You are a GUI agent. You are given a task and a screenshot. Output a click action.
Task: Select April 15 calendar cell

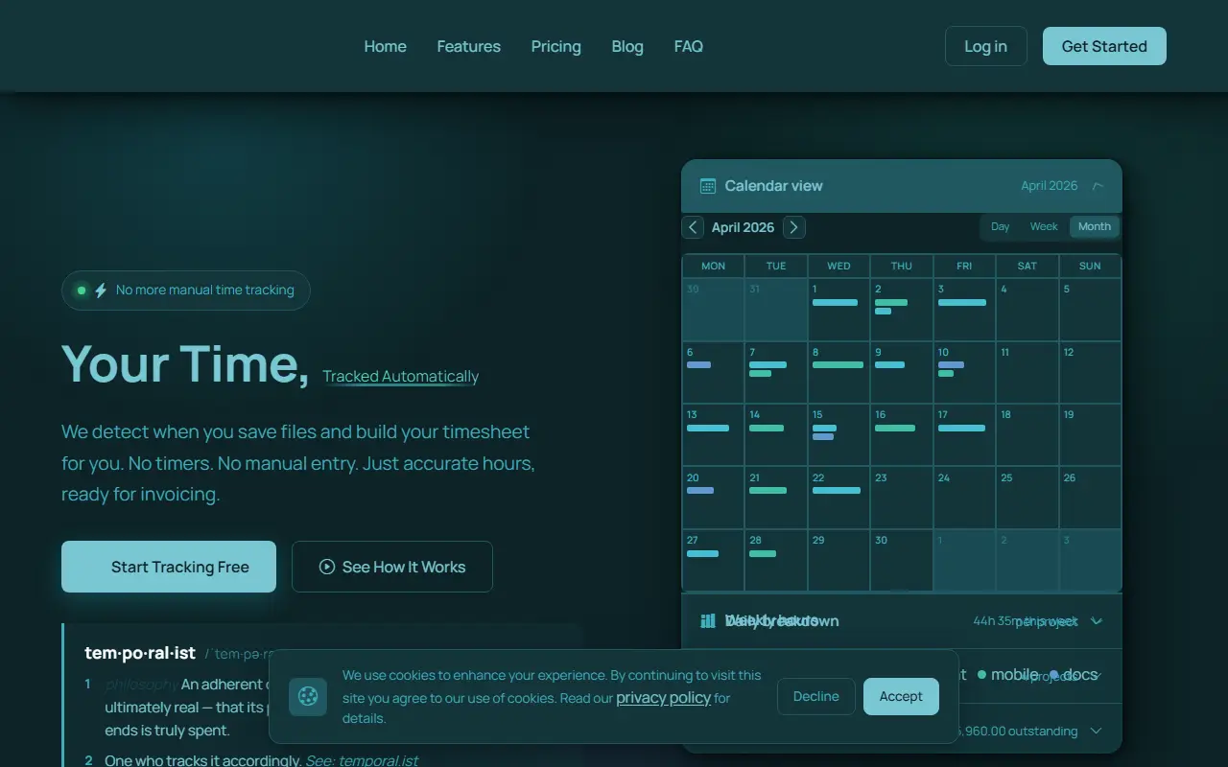click(838, 434)
